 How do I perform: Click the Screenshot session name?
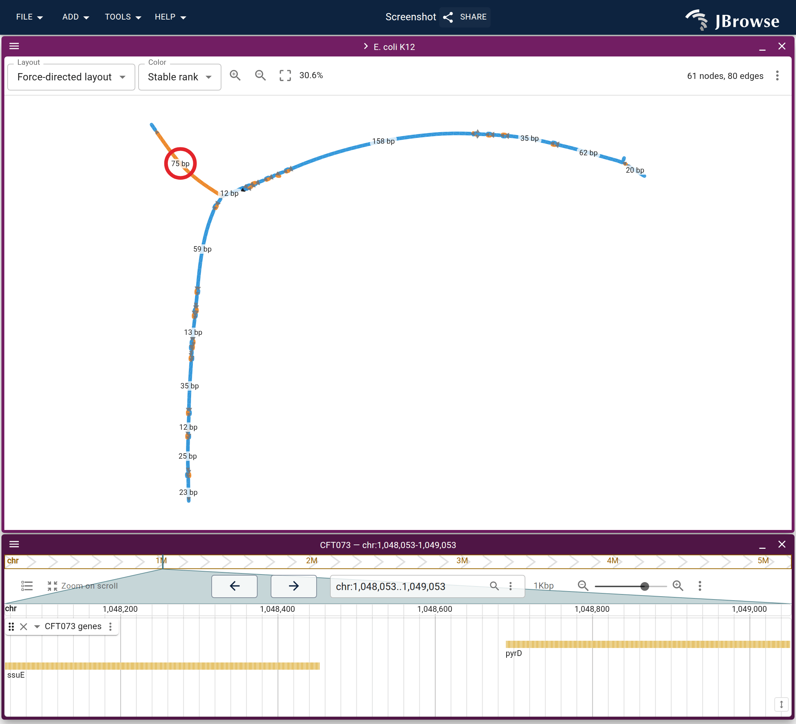(x=411, y=17)
